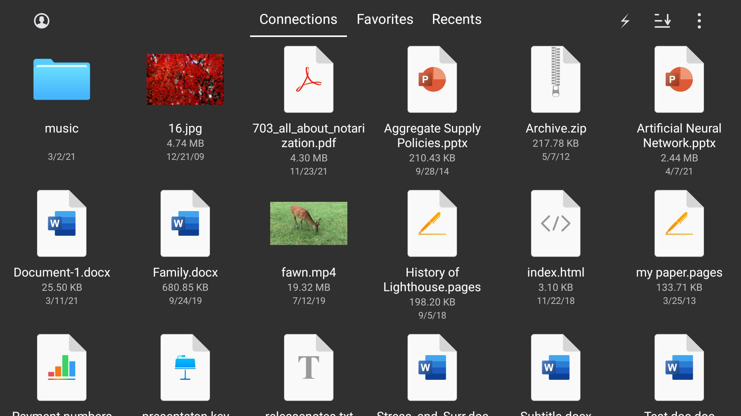Image resolution: width=741 pixels, height=416 pixels.
Task: Select the 'Family.docx' file name
Action: (185, 272)
